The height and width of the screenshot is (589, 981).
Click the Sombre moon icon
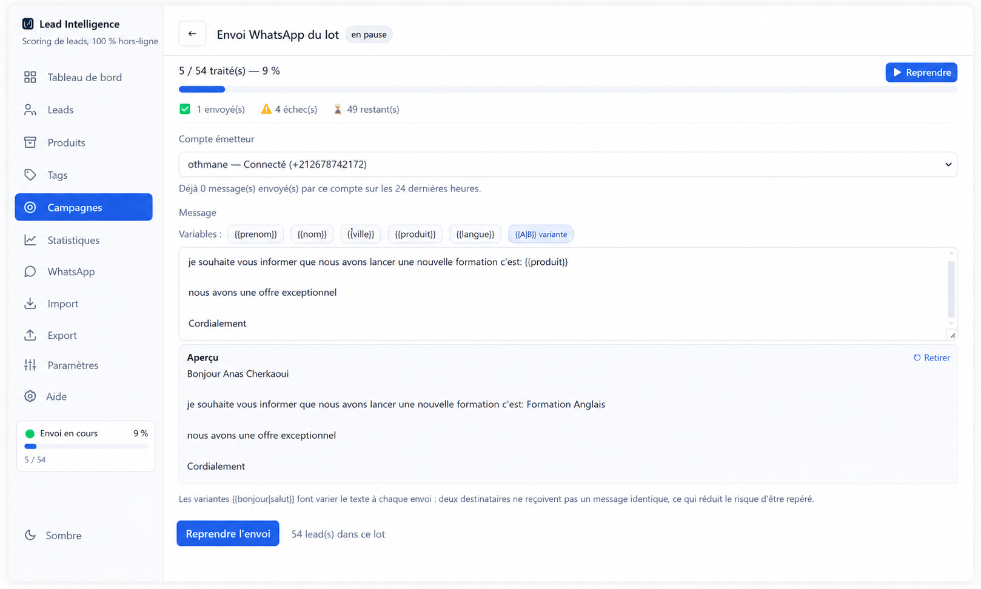30,535
